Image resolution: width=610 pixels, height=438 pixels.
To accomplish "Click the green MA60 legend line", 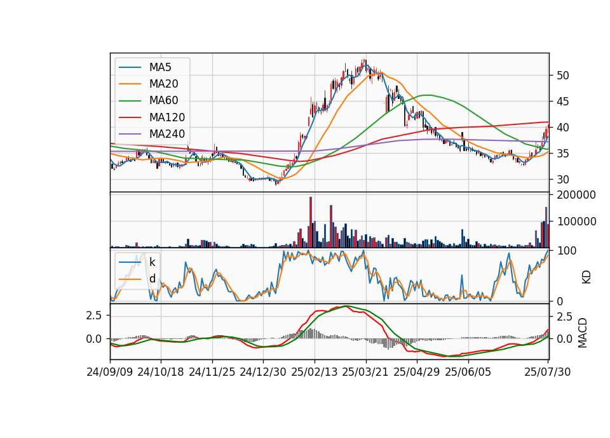I will pos(130,101).
